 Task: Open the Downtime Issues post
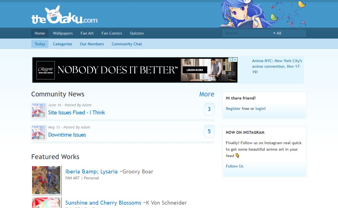tap(67, 135)
